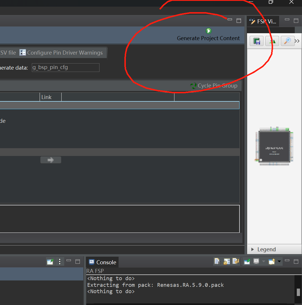Click the Cycle Pin Group button
302x305 pixels.
point(214,85)
